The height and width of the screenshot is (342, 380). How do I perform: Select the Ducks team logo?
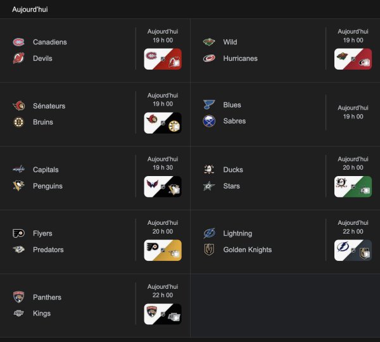click(209, 170)
